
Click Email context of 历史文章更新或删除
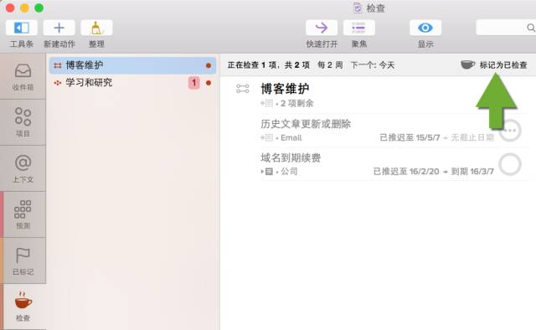coord(291,138)
